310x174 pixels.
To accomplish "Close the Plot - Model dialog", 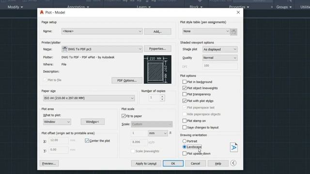I will click(238, 13).
